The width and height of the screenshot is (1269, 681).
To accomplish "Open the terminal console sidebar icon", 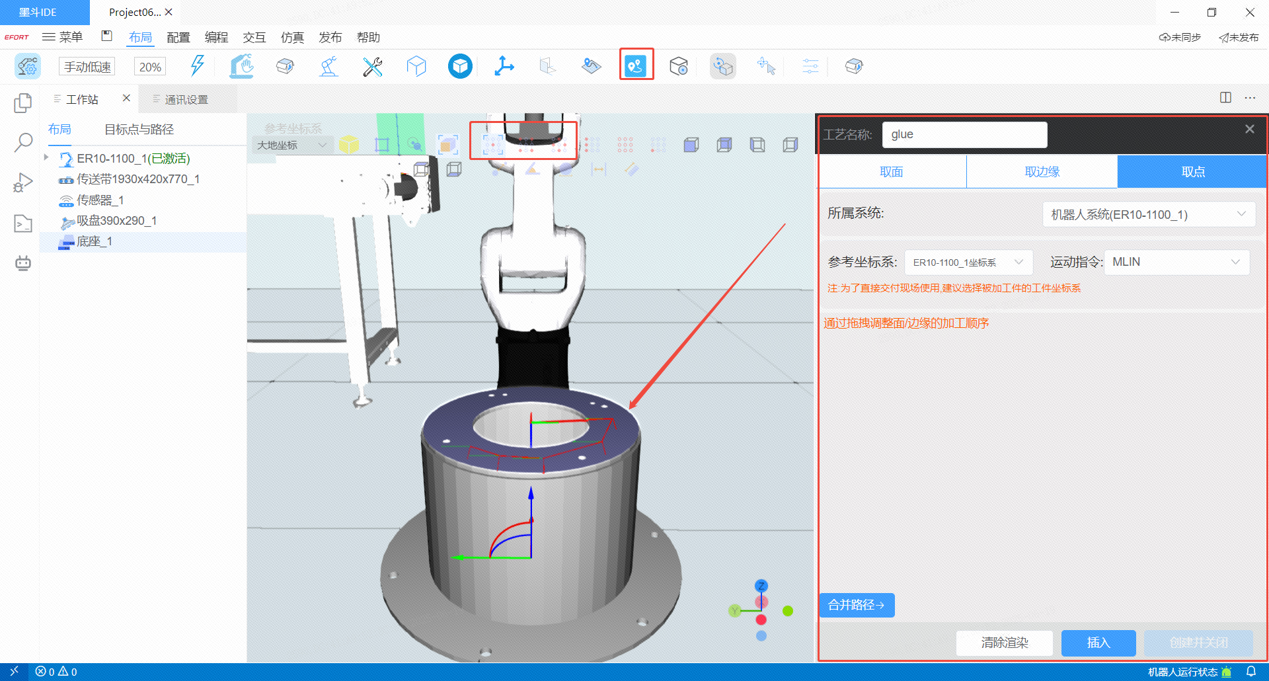I will (x=23, y=223).
